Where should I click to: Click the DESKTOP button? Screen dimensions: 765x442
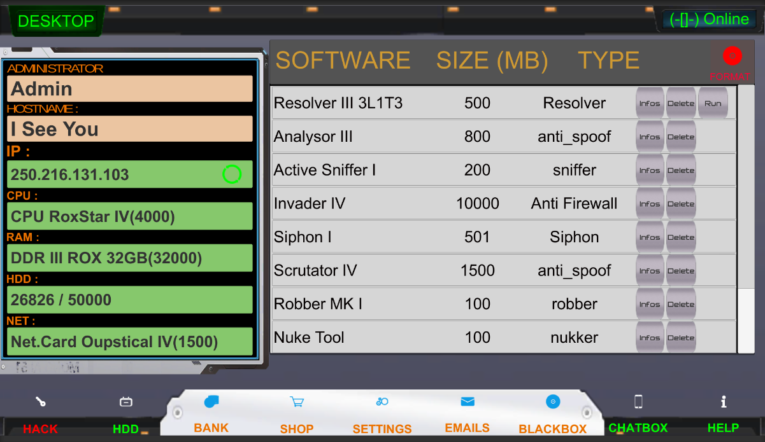[56, 21]
